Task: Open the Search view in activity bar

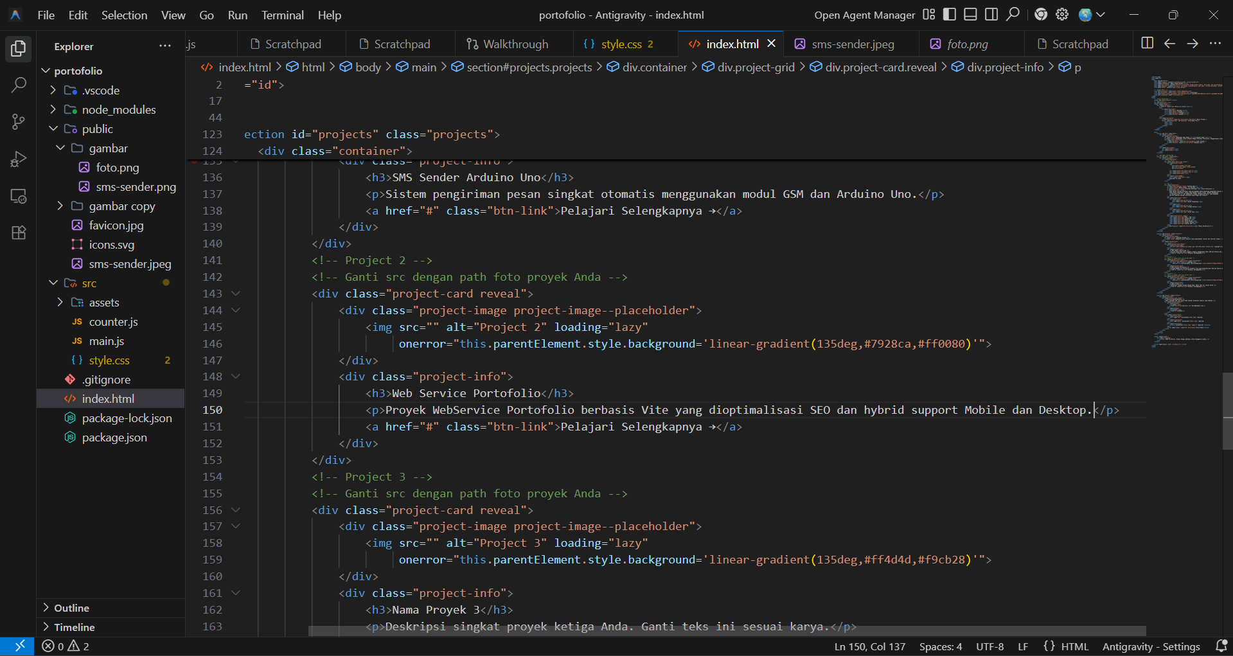Action: (19, 85)
